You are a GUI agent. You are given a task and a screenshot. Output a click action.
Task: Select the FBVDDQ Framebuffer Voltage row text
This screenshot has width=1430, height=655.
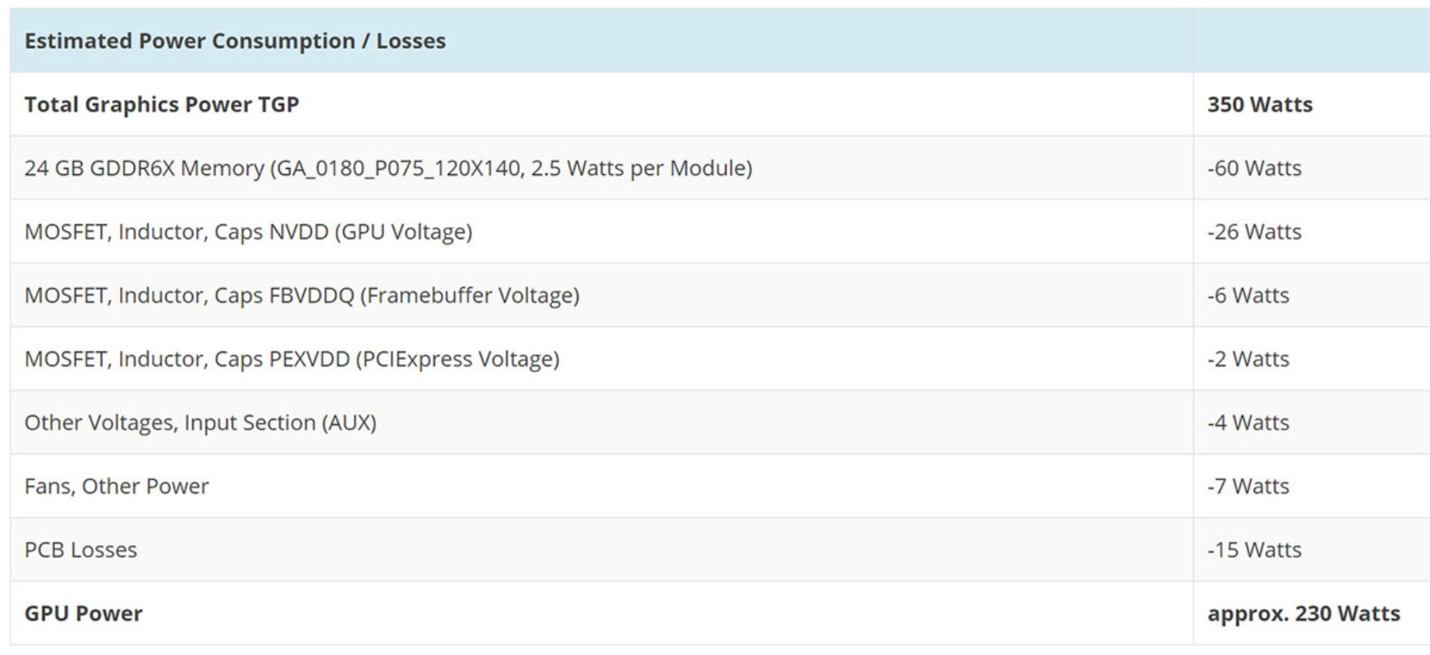pyautogui.click(x=302, y=295)
